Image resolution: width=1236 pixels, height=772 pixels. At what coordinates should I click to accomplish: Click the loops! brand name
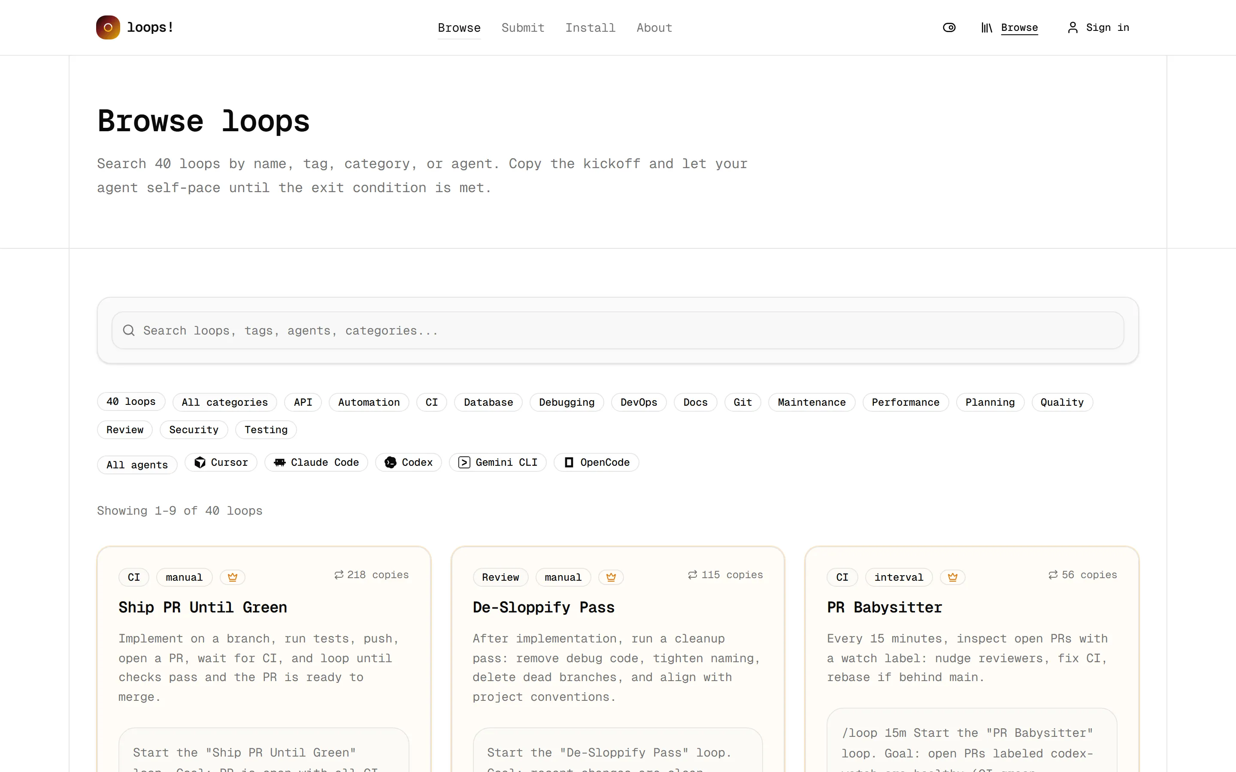(x=150, y=27)
